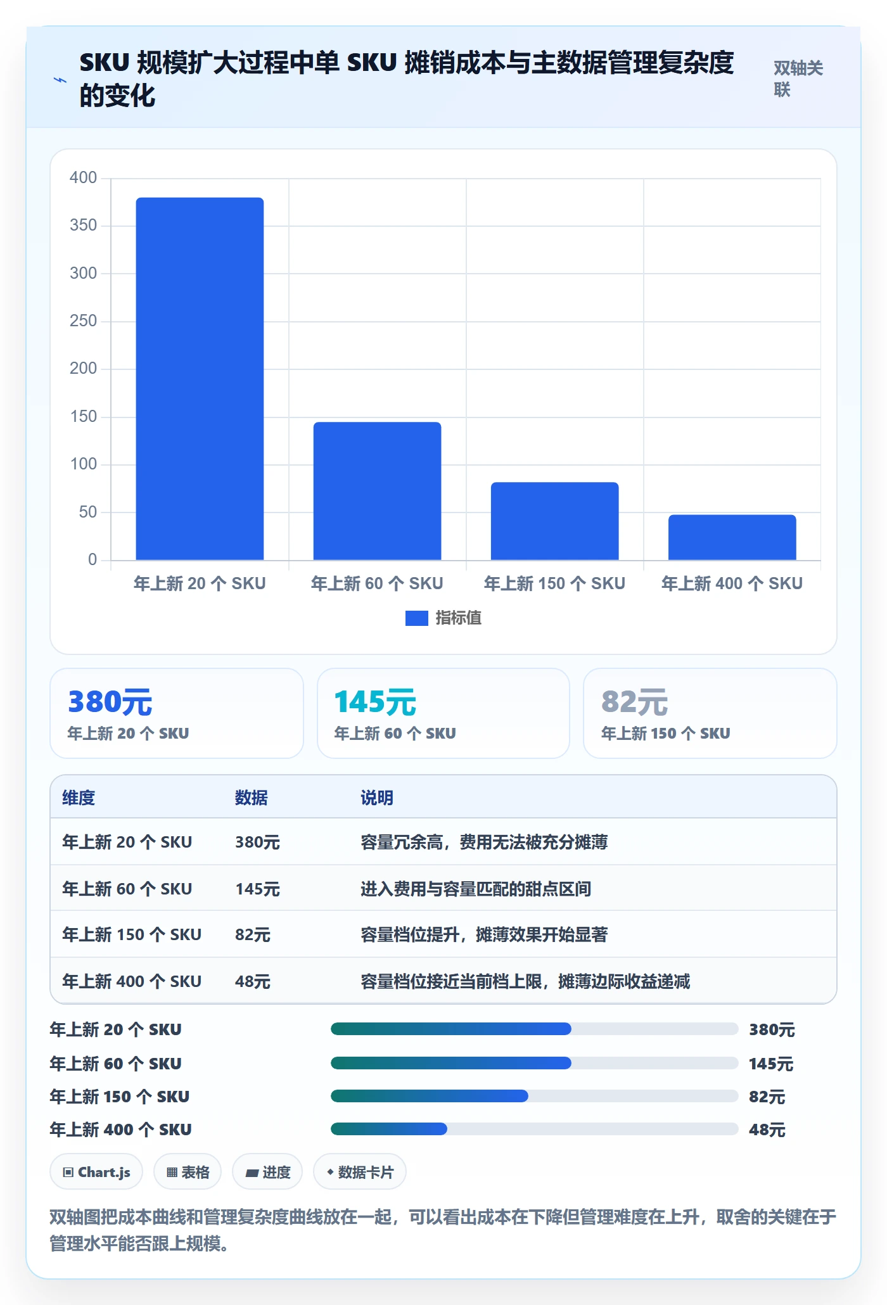
Task: Click the Chart.js tag
Action: pyautogui.click(x=96, y=1172)
